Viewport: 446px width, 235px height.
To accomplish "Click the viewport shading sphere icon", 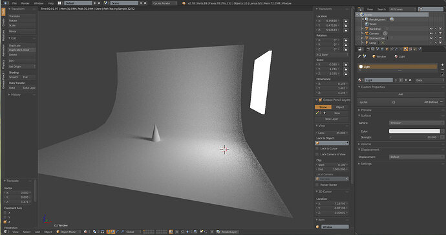I will 85,232.
